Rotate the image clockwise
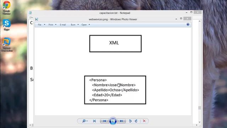The height and width of the screenshot is (128, 227). tap(136, 121)
